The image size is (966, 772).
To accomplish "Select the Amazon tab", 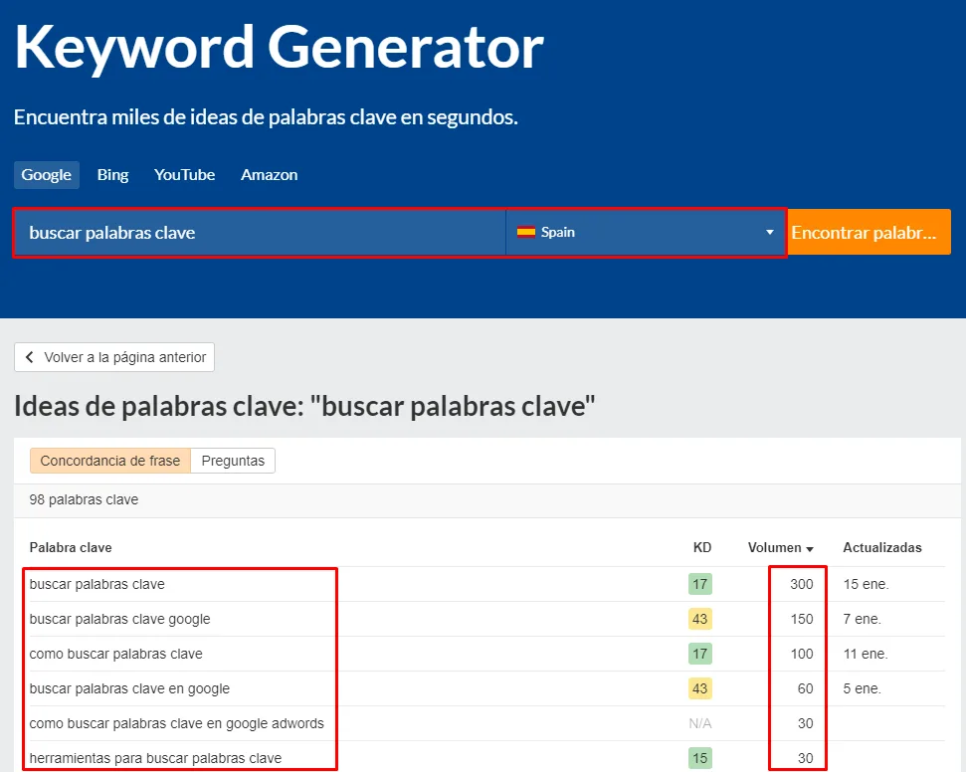I will [269, 175].
